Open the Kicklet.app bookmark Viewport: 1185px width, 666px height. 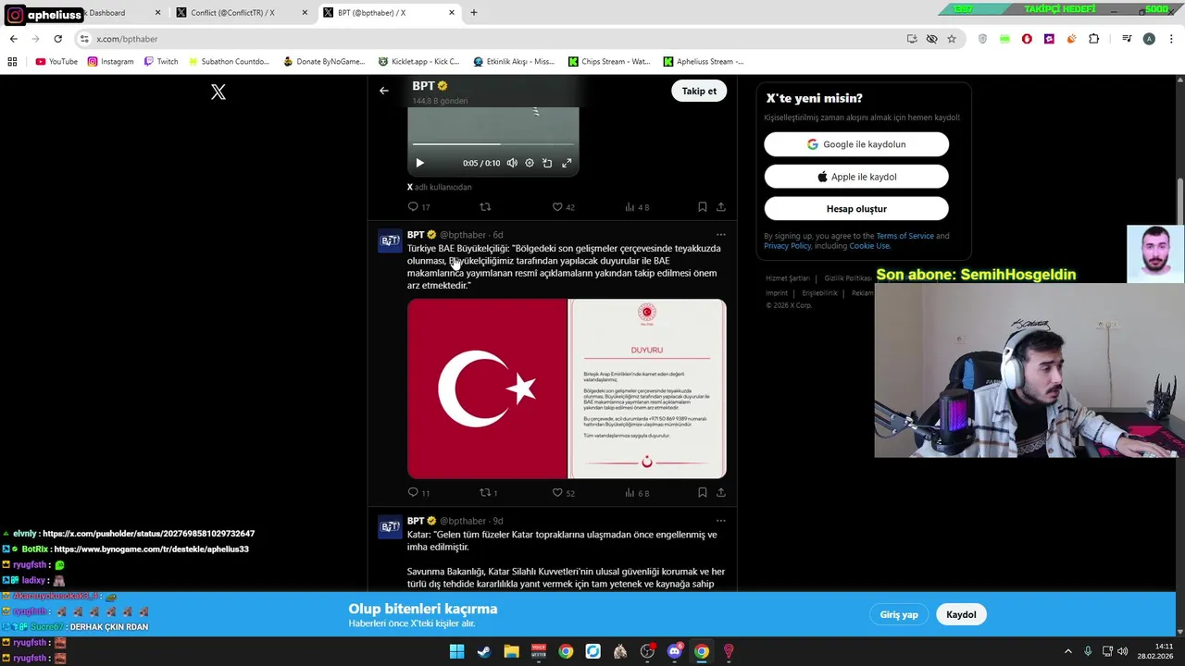click(x=418, y=62)
